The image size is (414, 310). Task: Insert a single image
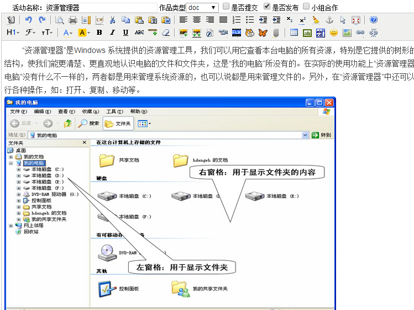[x=184, y=33]
